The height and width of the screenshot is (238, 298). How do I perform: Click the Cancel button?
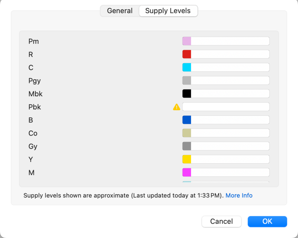[221, 221]
